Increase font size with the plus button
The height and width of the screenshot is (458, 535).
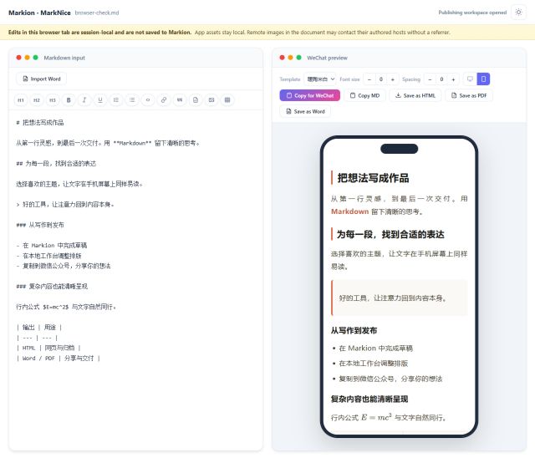[x=393, y=79]
